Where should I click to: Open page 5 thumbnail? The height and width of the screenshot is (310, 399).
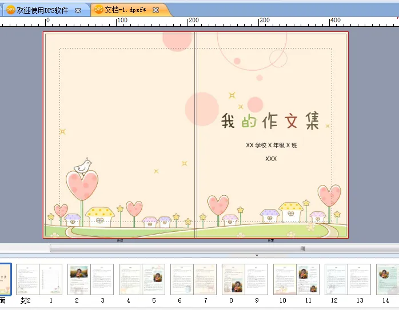coord(153,279)
